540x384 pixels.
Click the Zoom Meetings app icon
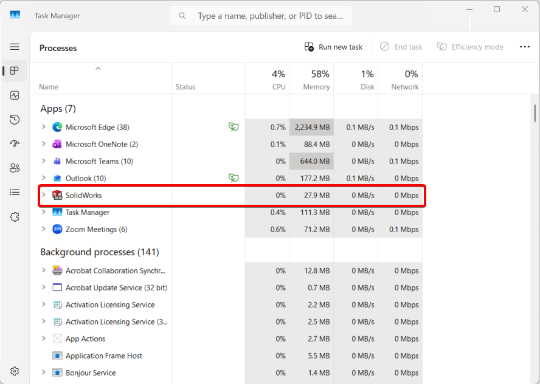tap(57, 229)
